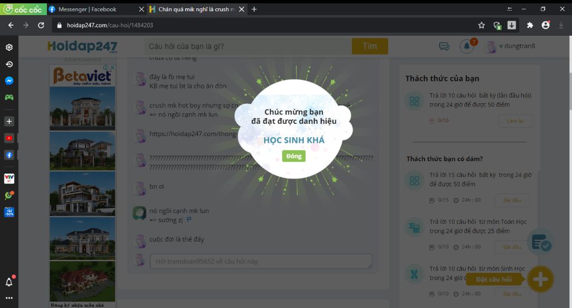Screen dimensions: 572x308
Task: Select the 'Thách thức của bạn' heading
Action: [442, 78]
